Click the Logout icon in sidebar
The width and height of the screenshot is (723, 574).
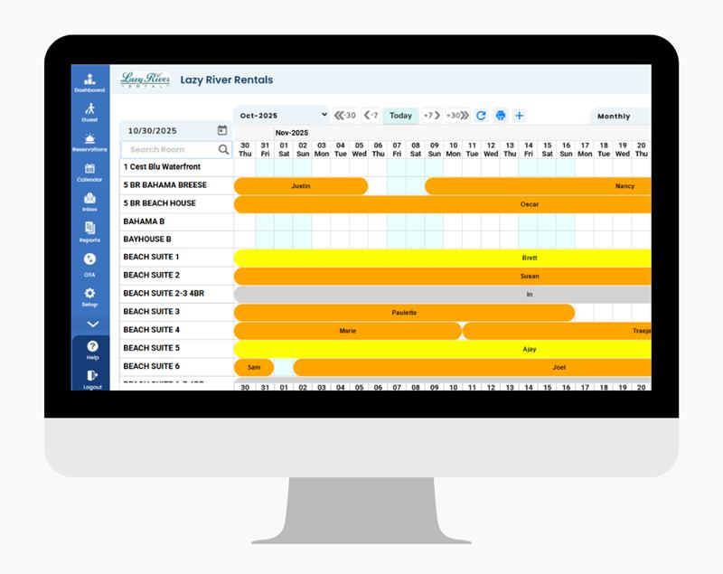(92, 377)
